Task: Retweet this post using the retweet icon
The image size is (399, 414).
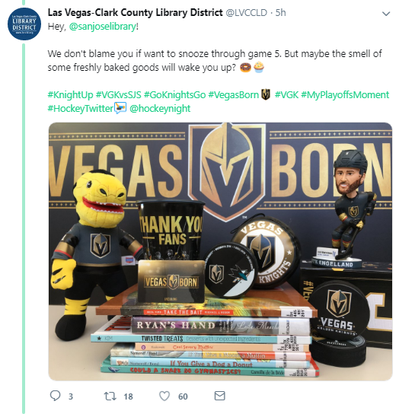Action: click(110, 396)
